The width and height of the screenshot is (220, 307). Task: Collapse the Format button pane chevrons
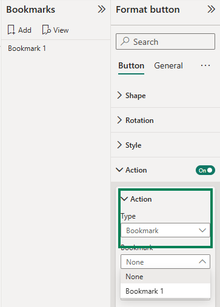[211, 9]
